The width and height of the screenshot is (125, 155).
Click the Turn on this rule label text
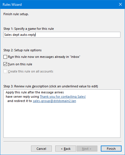click(x=20, y=64)
